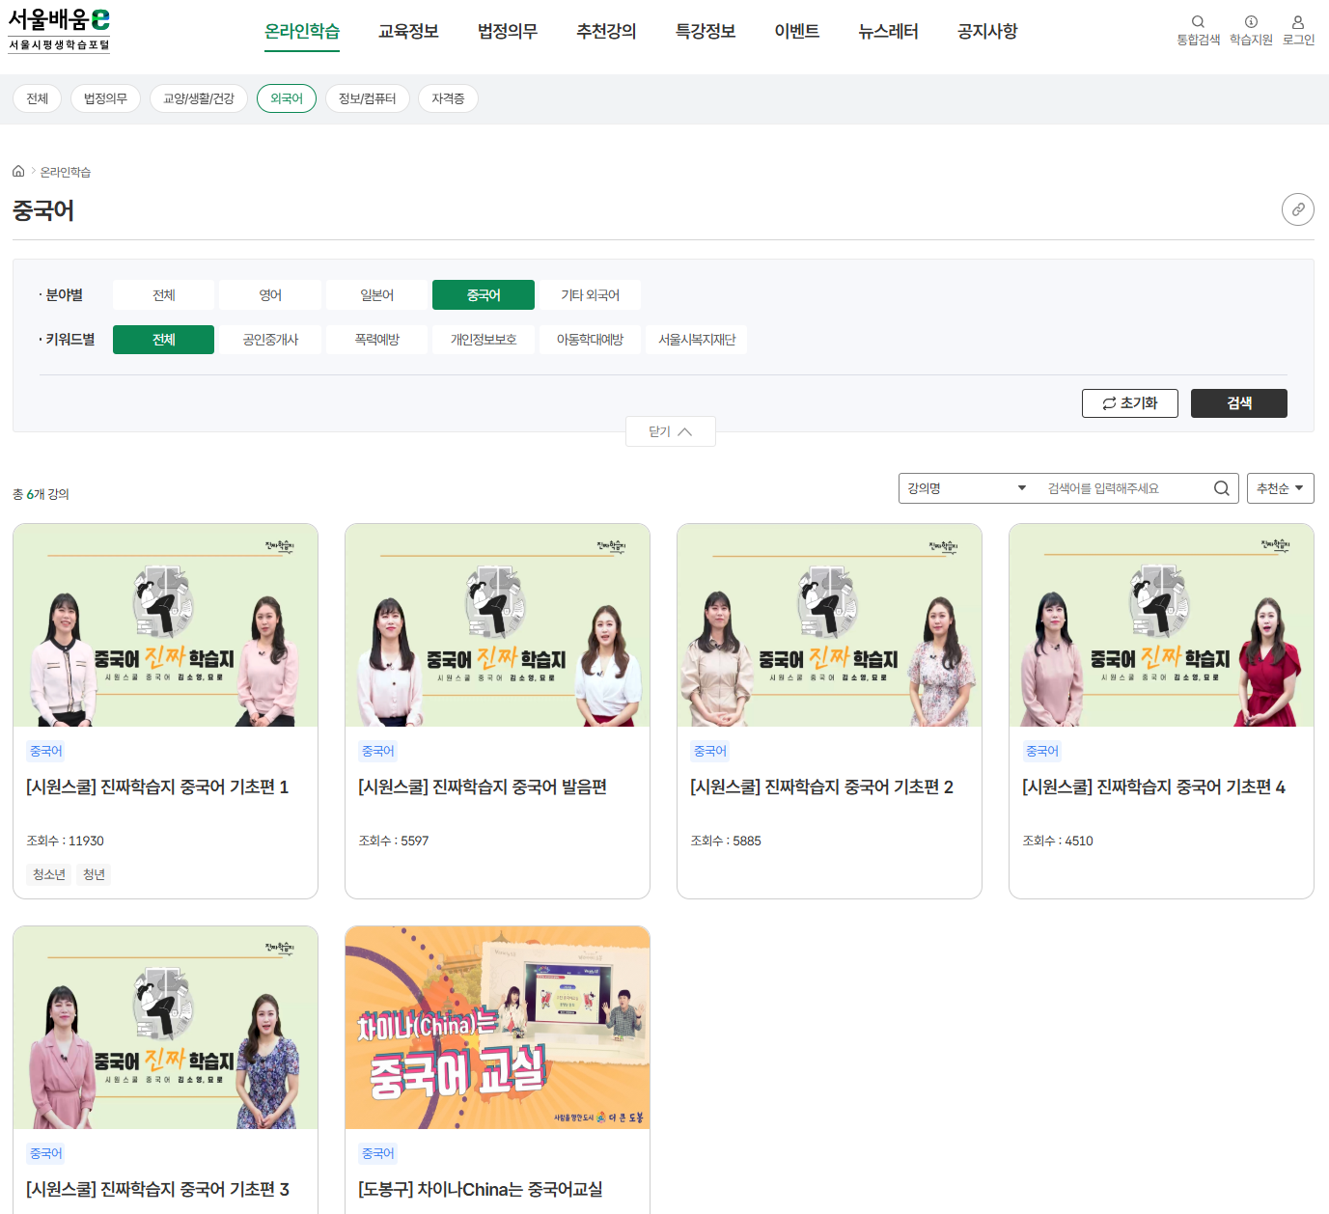Choose 중국어 in the 분야별 filter

(484, 295)
